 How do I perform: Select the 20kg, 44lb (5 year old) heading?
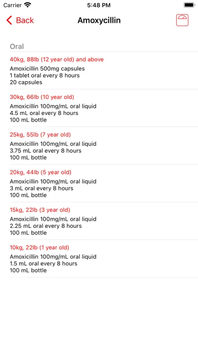click(40, 172)
